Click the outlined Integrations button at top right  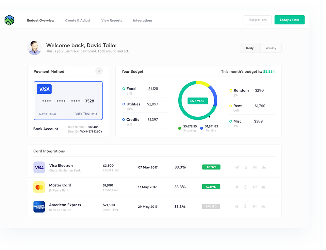(x=257, y=20)
